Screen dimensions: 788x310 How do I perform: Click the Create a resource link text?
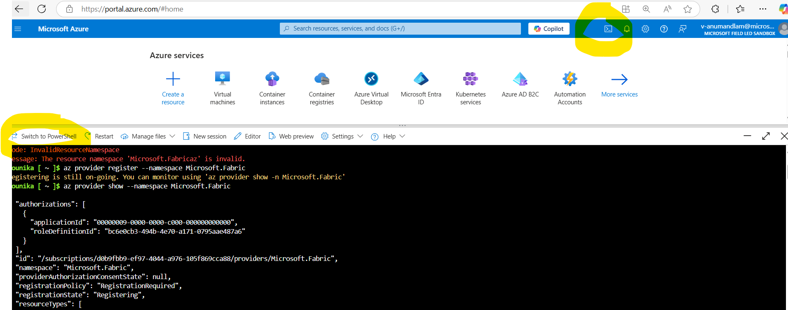[x=173, y=98]
